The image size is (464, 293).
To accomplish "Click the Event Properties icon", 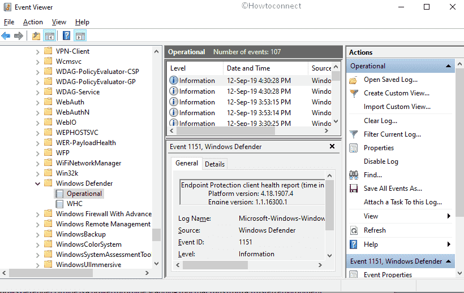I will click(x=354, y=275).
